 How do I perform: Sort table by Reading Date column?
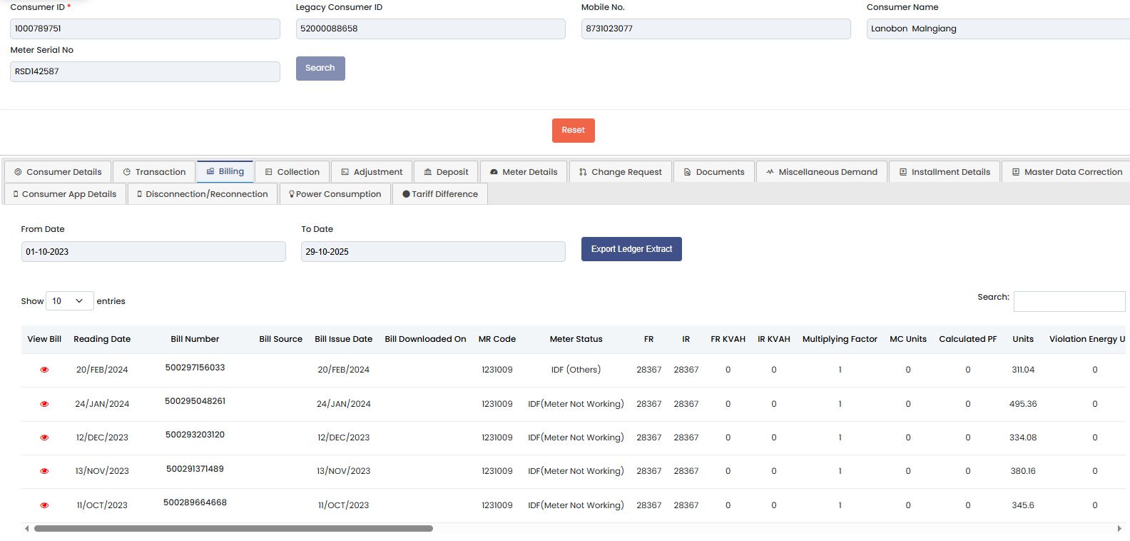click(102, 339)
